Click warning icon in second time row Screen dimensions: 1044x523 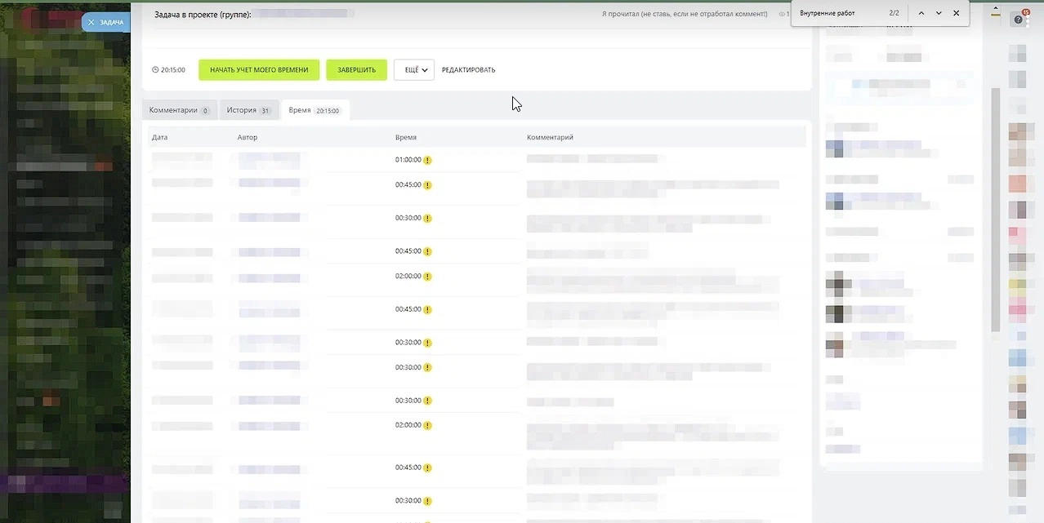pos(427,185)
